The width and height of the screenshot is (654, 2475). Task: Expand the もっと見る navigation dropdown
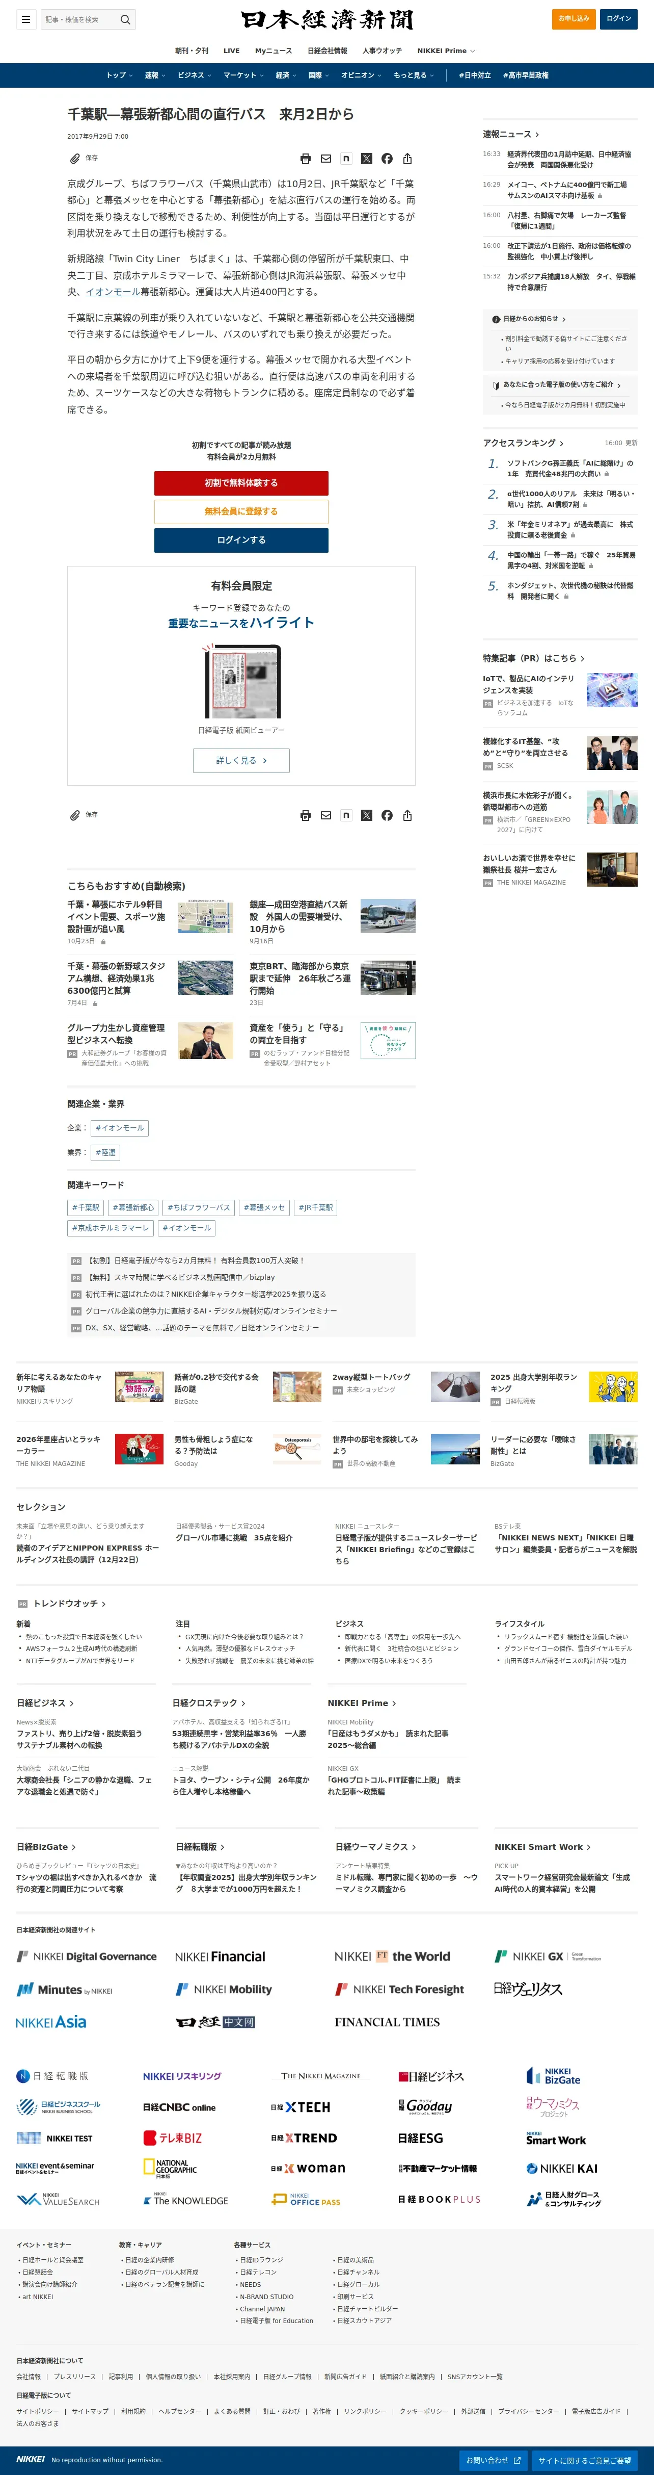click(414, 75)
